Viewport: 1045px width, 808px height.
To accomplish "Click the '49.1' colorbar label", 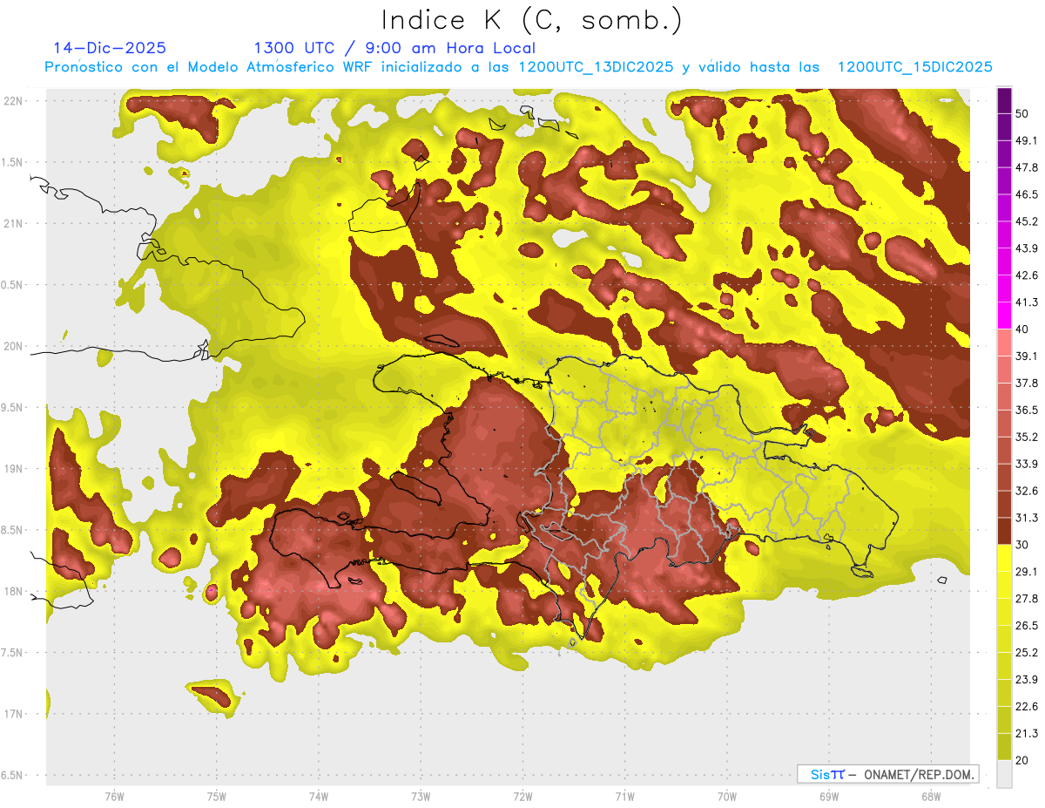I will coord(1027,140).
